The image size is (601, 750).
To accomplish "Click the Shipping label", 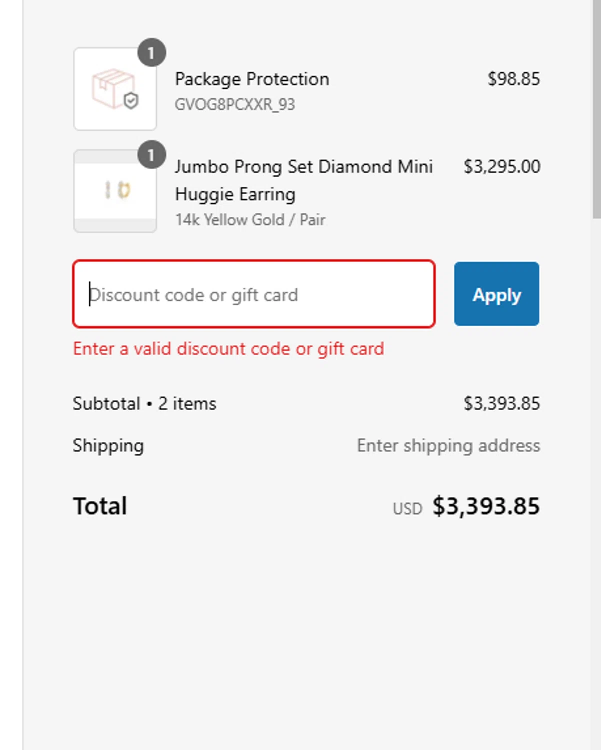I will (x=108, y=446).
